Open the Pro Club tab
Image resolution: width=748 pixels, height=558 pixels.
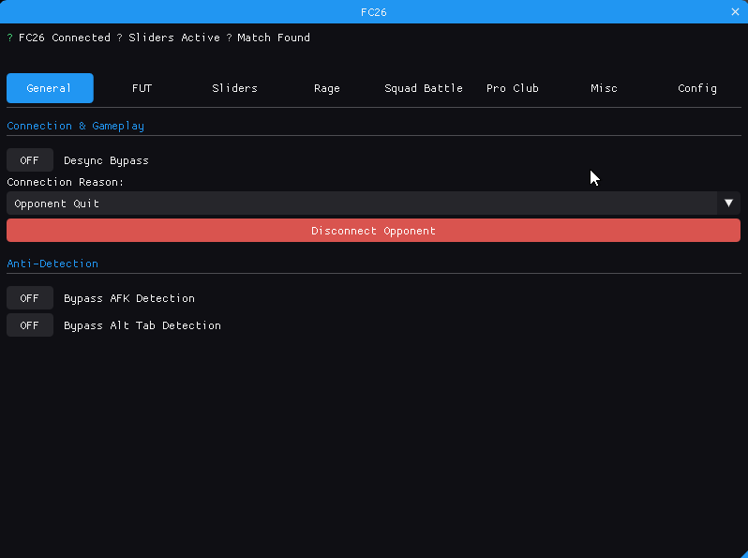[x=513, y=88]
